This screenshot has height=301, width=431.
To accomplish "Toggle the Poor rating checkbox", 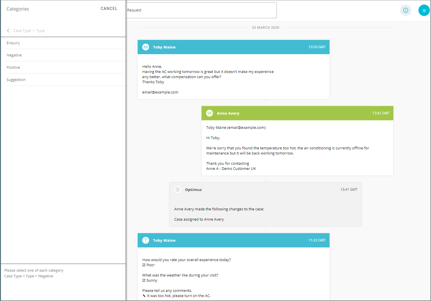I will (144, 265).
